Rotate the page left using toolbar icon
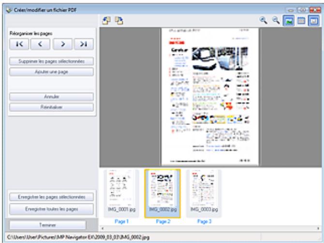Screen dimensions: 324x243 point(106,21)
